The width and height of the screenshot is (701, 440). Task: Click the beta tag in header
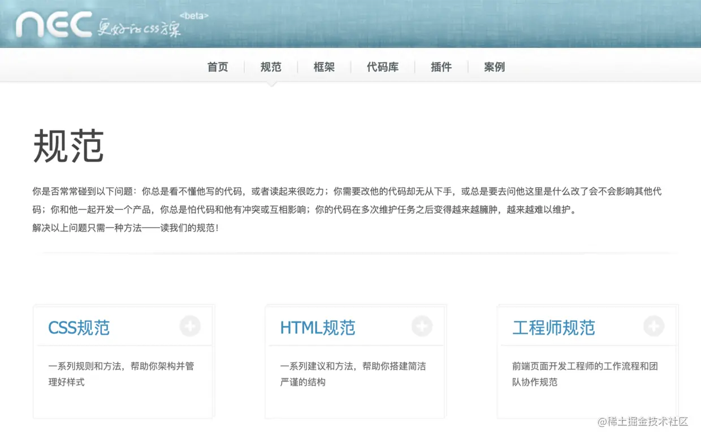(x=193, y=16)
